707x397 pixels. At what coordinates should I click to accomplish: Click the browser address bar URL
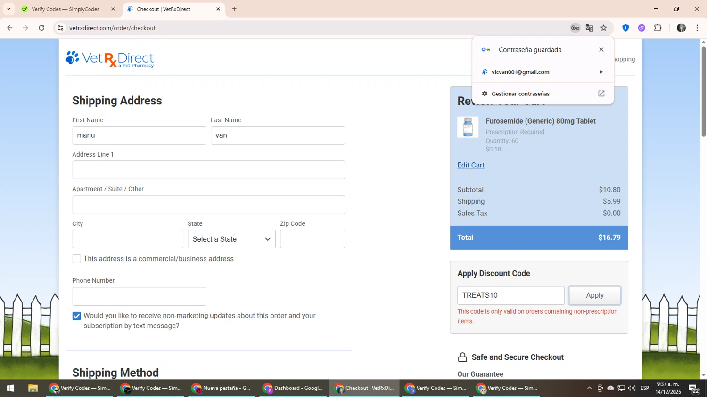pos(112,28)
